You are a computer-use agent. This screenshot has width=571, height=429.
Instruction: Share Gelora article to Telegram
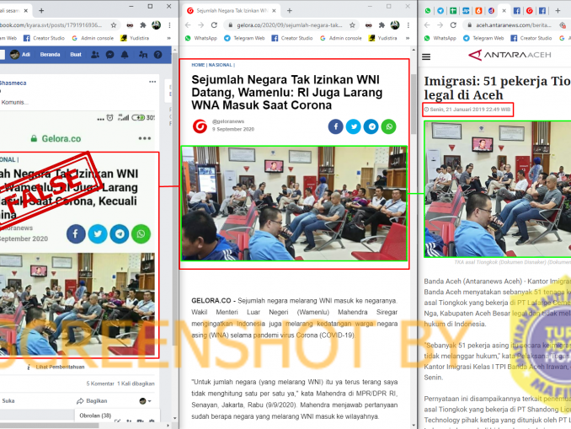[371, 126]
